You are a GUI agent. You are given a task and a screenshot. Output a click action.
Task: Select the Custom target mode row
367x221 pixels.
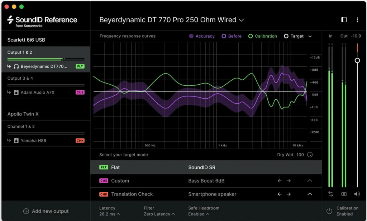[x=206, y=181]
